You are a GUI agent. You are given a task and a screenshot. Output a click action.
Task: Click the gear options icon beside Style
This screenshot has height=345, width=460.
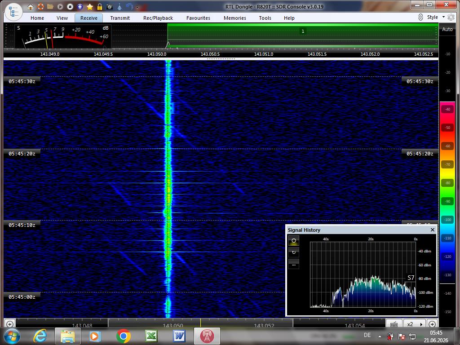coord(451,18)
